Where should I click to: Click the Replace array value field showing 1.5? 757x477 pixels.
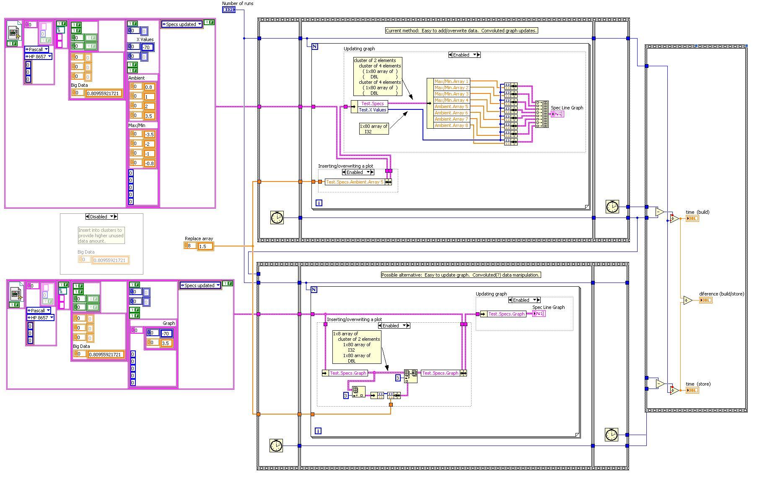tap(205, 246)
